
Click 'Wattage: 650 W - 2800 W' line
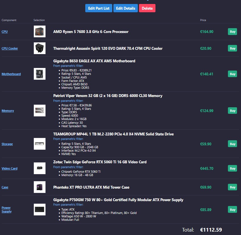79,216
